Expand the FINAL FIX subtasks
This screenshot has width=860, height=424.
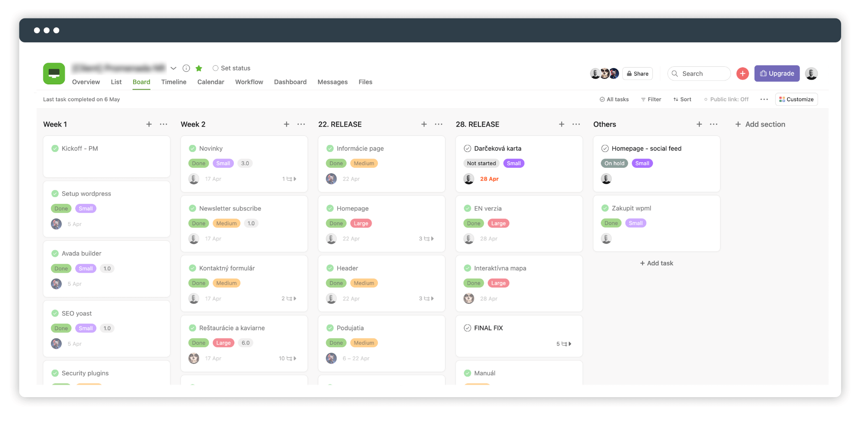pyautogui.click(x=564, y=344)
